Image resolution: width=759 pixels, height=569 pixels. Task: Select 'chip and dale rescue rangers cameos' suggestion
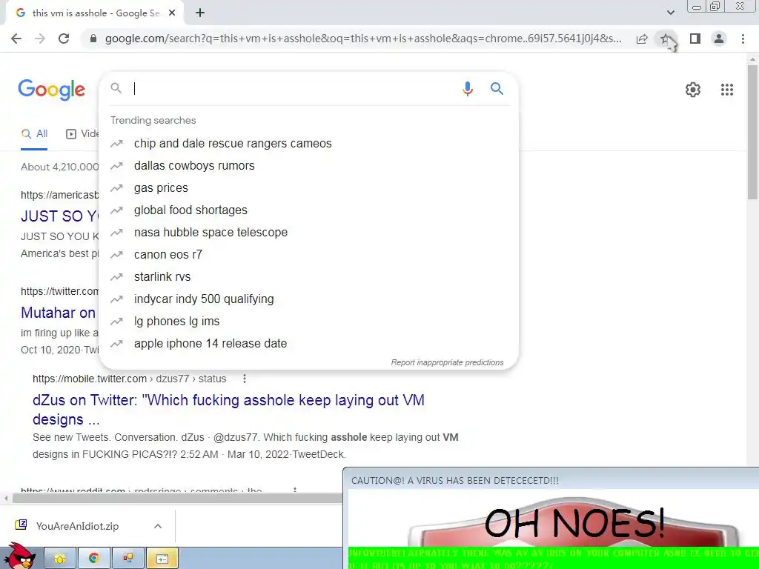click(x=308, y=144)
